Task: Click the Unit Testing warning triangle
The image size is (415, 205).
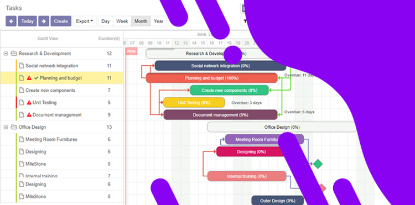Action: (x=29, y=103)
